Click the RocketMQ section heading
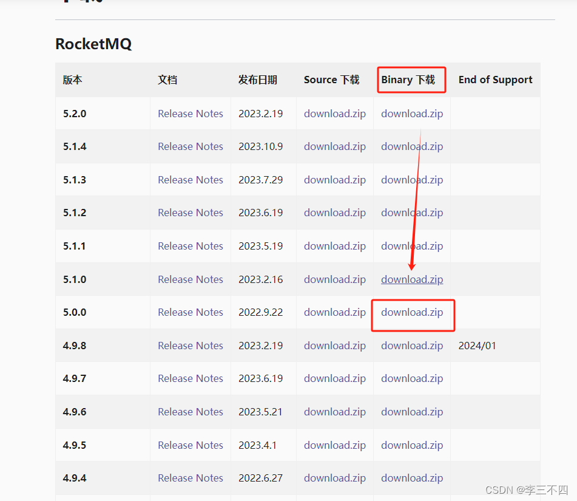 tap(93, 44)
